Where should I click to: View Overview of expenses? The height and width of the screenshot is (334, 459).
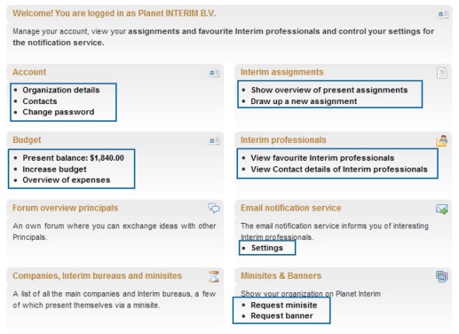click(x=66, y=179)
